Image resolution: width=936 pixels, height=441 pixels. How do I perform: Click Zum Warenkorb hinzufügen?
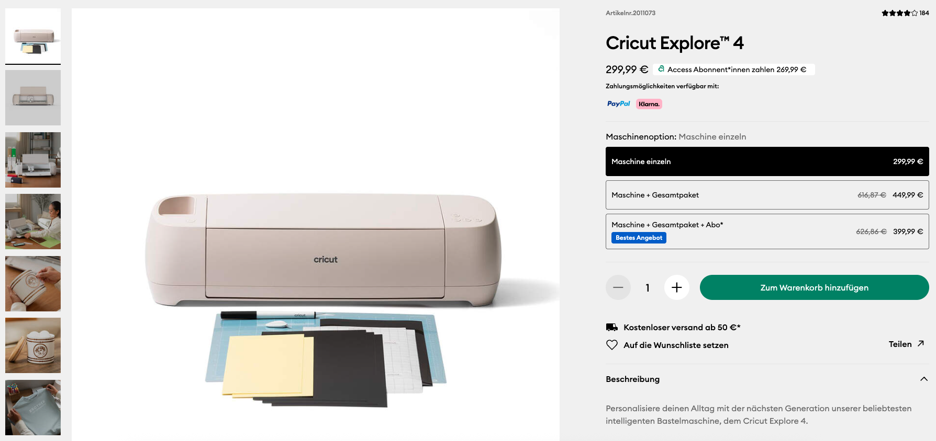click(814, 287)
